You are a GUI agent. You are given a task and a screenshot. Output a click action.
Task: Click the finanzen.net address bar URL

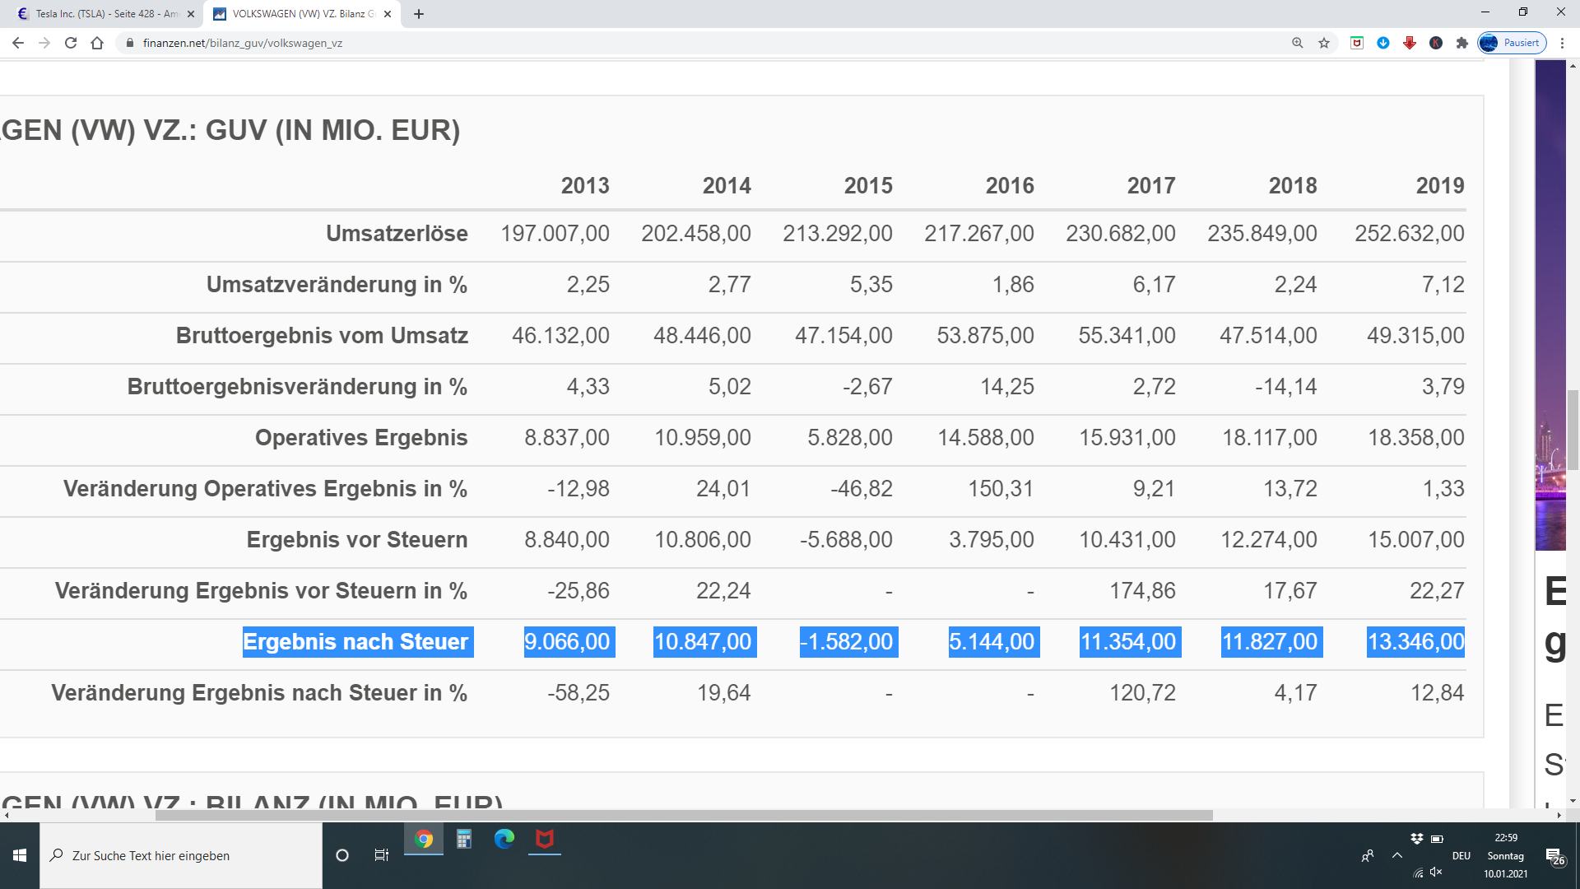tap(243, 43)
